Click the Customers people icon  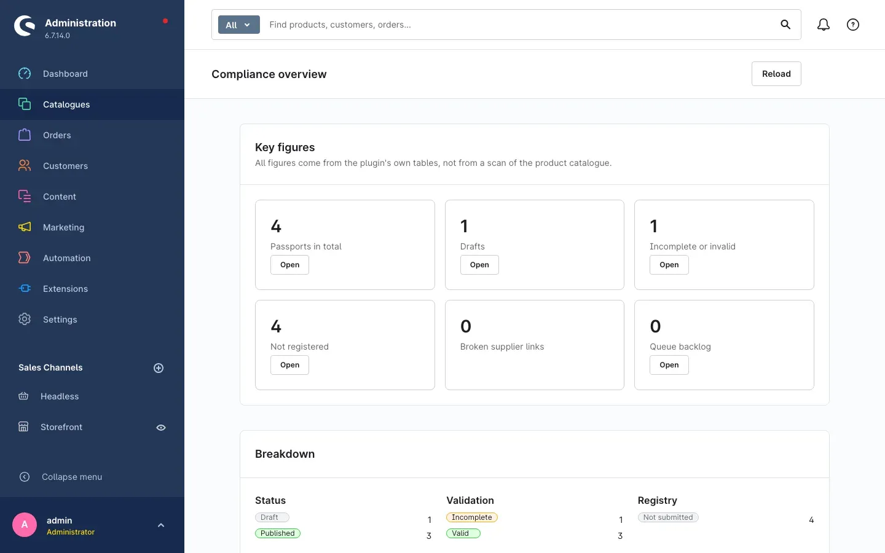click(25, 166)
